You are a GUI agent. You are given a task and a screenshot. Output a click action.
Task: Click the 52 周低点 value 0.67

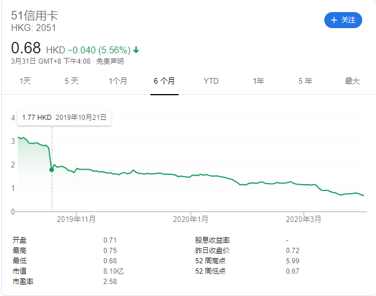coord(293,271)
